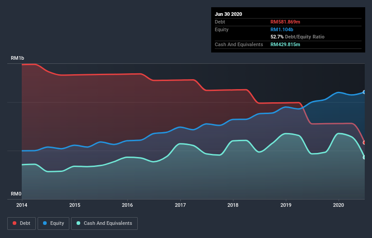Click the 2019 axis label

click(286, 205)
